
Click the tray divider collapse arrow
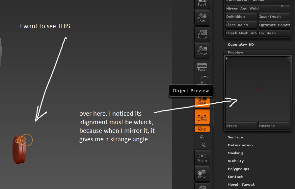(213, 107)
